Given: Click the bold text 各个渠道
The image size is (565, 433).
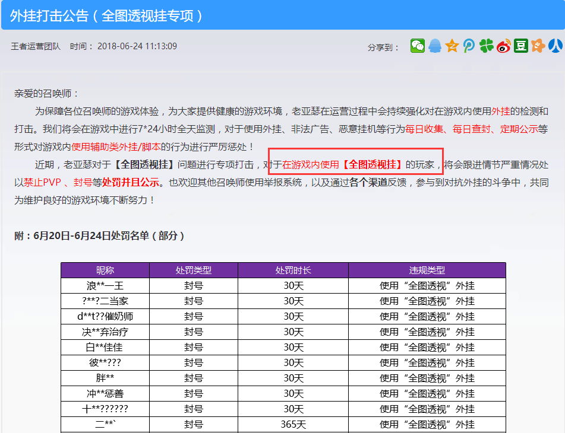Looking at the screenshot, I should (x=368, y=182).
